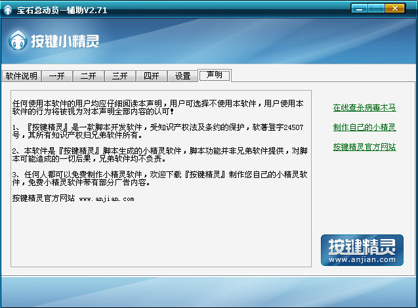Switch to the 一开 tab
This screenshot has height=308, width=418.
coord(57,76)
